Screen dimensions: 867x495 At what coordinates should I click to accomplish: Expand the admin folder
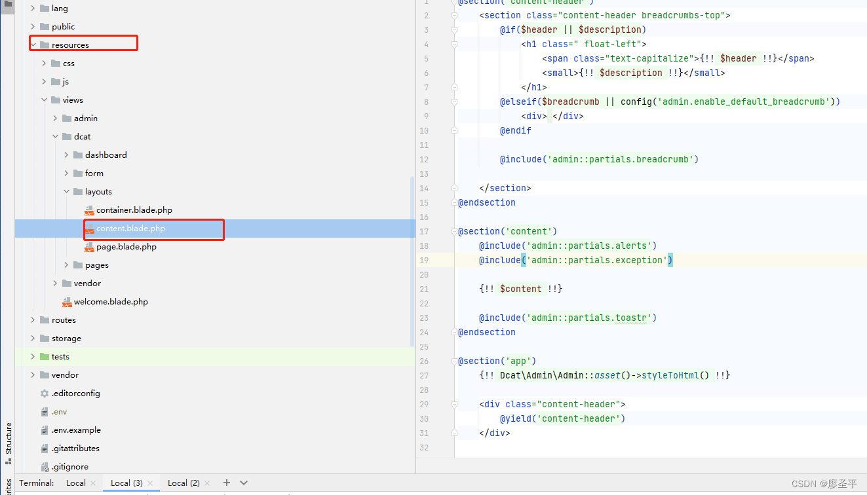(55, 118)
